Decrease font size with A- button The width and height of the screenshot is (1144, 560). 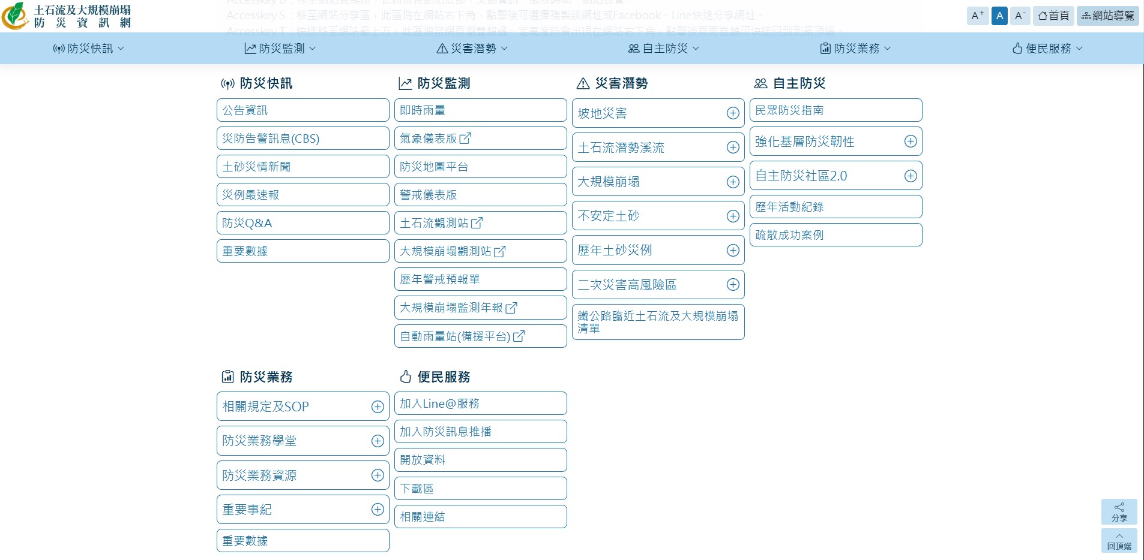(x=1020, y=16)
